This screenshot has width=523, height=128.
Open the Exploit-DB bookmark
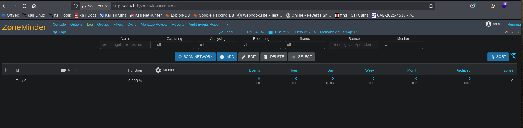tap(178, 16)
